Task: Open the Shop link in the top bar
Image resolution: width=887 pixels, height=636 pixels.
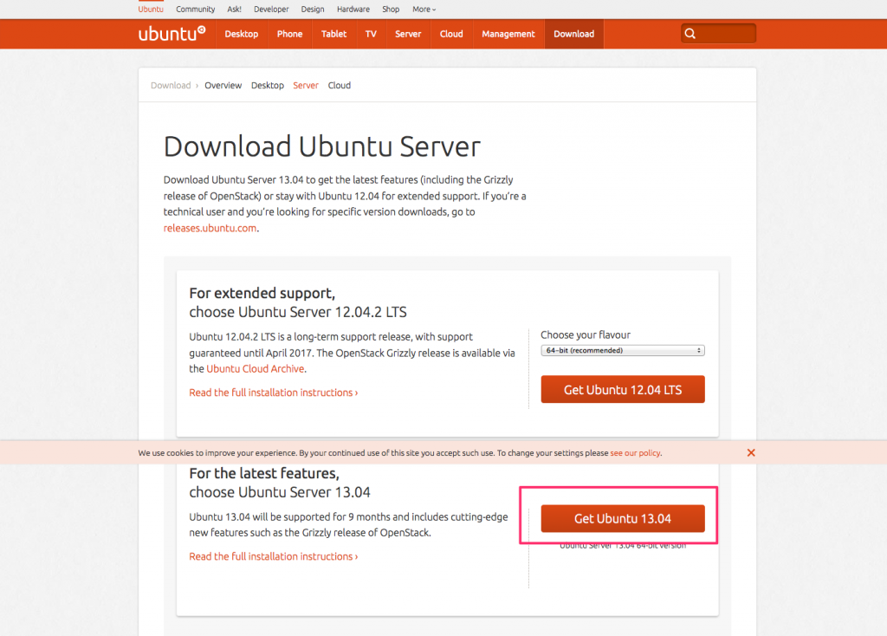Action: click(x=391, y=9)
